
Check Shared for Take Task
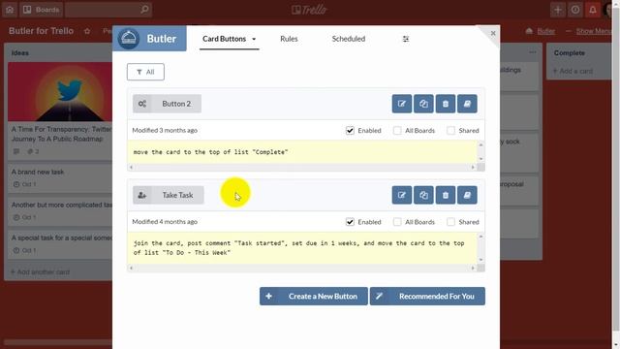pyautogui.click(x=450, y=222)
